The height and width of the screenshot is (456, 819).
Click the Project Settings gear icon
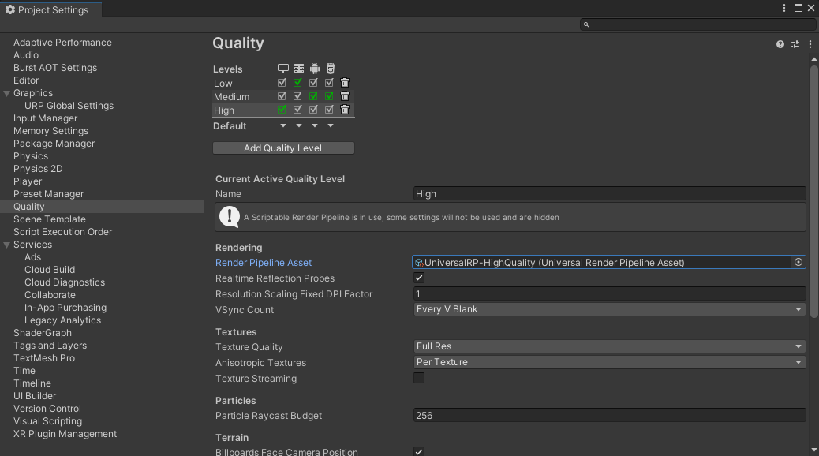pos(10,9)
